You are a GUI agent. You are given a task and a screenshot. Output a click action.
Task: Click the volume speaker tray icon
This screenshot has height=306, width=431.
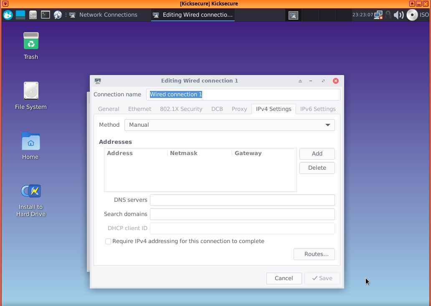click(x=399, y=15)
